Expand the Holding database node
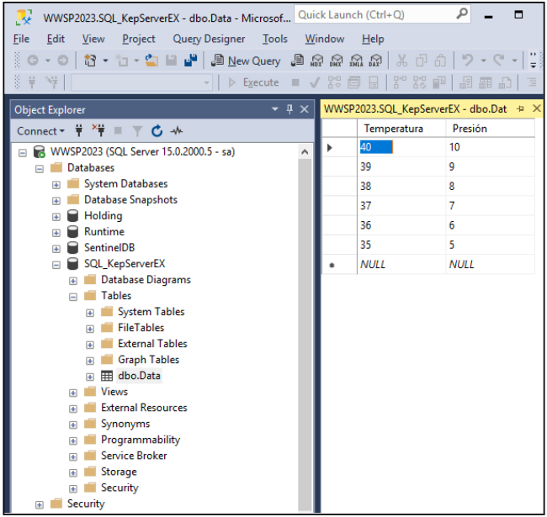 click(x=56, y=217)
